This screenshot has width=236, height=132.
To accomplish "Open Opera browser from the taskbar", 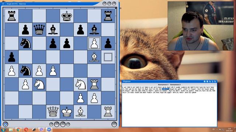I will coord(26,129).
